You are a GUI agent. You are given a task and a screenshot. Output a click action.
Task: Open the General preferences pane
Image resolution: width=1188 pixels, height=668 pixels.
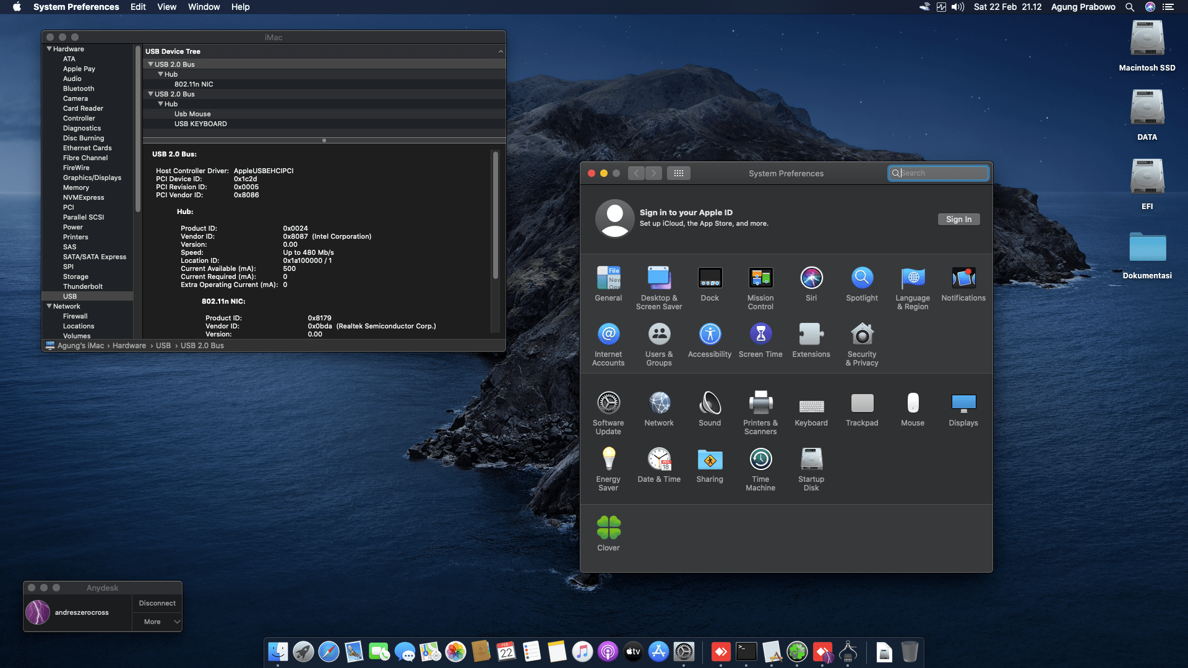(x=608, y=284)
